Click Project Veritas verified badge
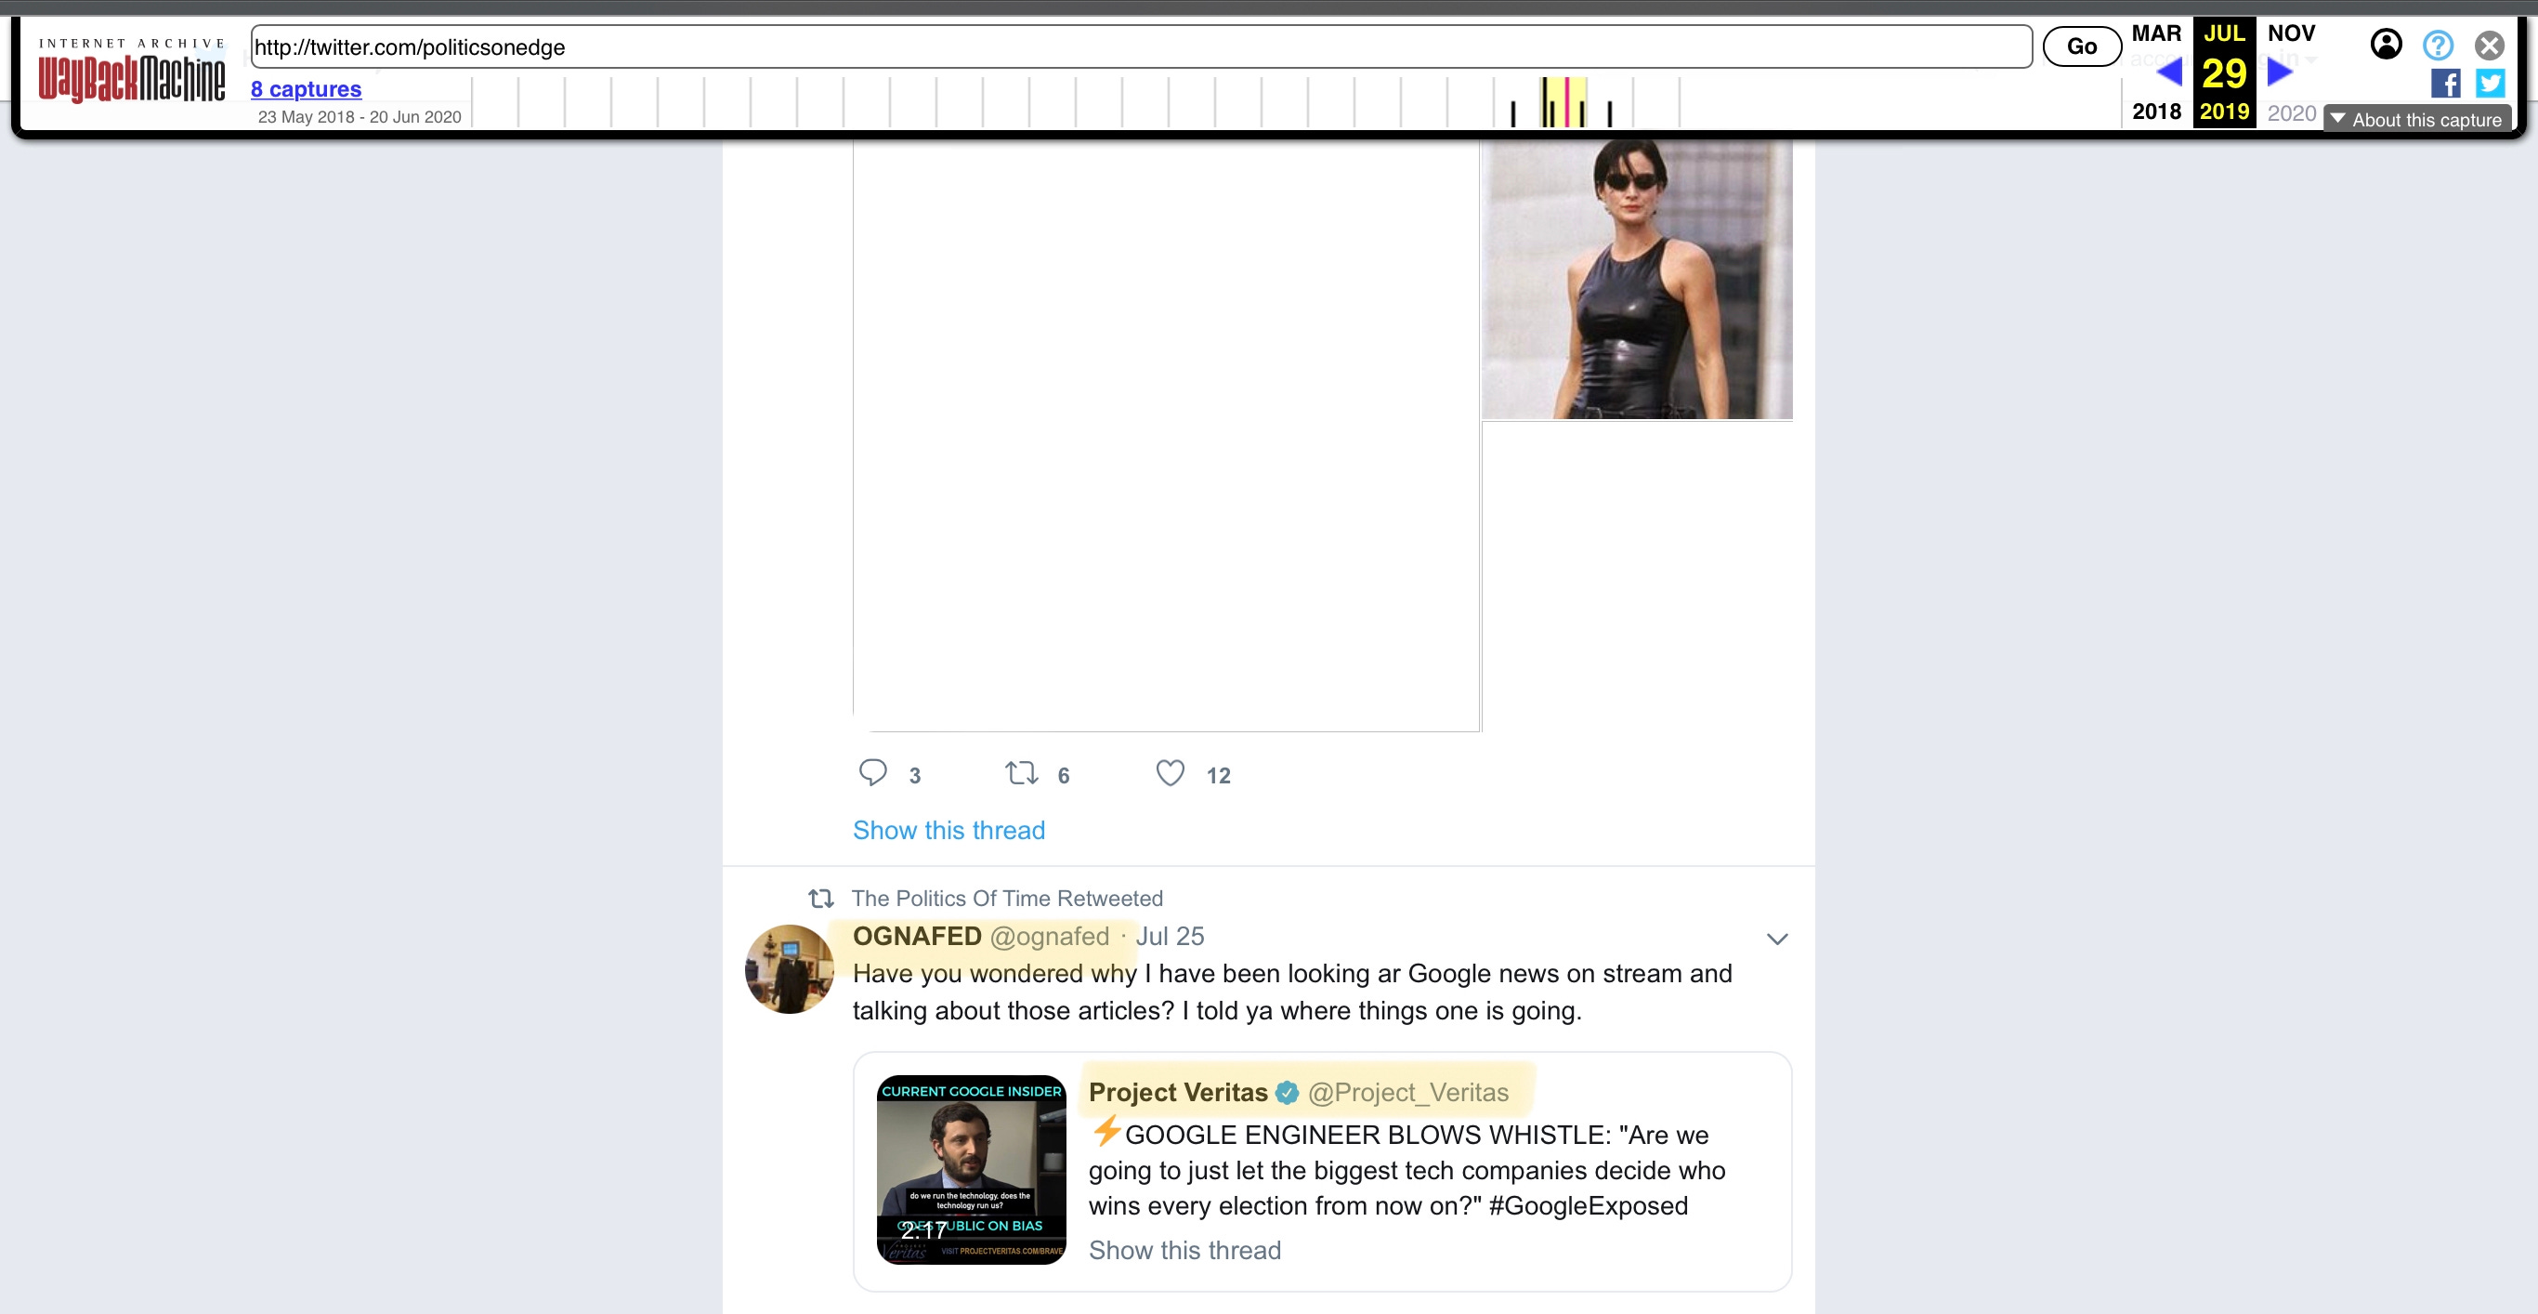2538x1314 pixels. (x=1287, y=1092)
